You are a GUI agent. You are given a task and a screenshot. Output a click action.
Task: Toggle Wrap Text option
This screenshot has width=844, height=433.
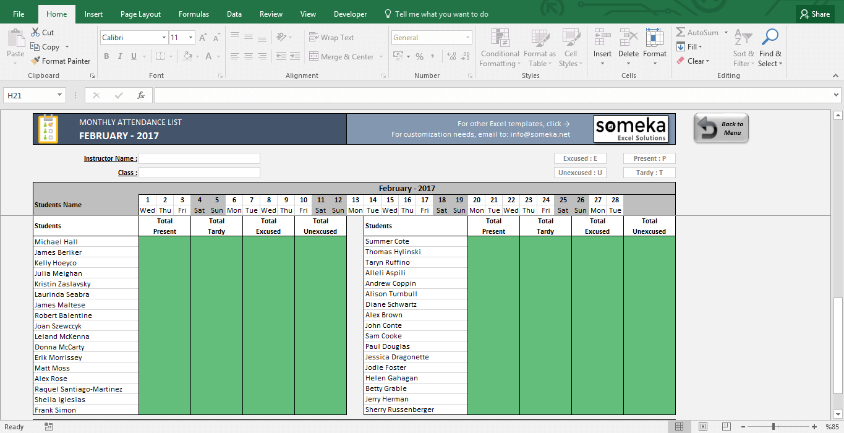click(x=331, y=38)
